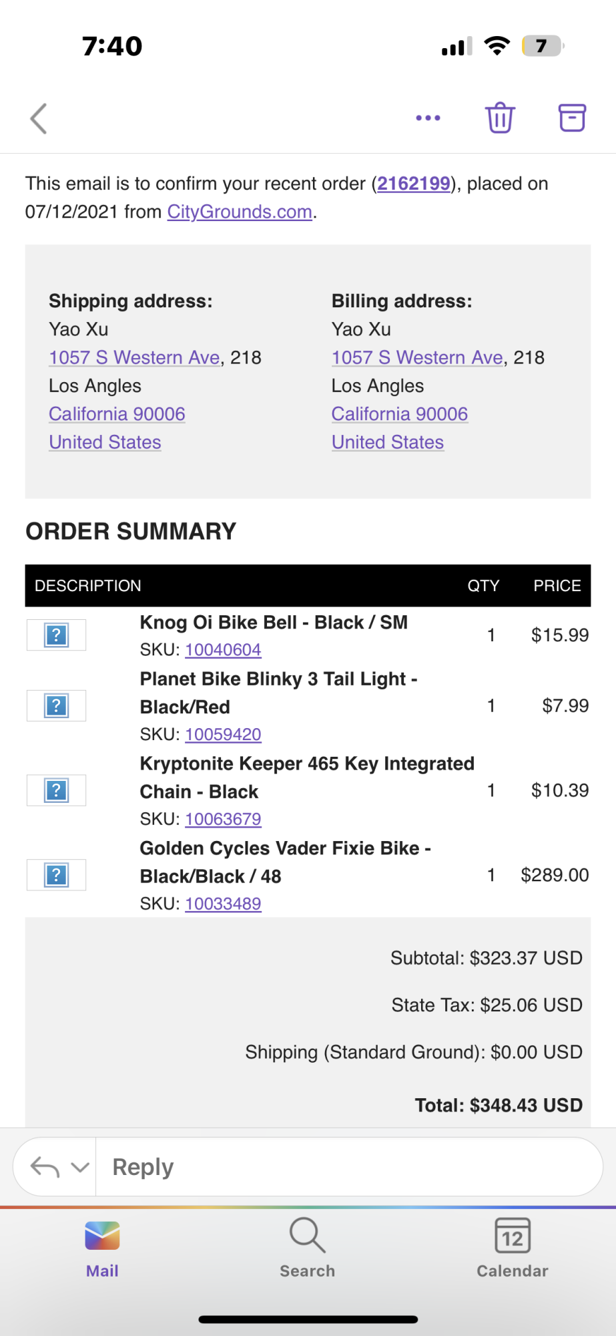The image size is (616, 1336).
Task: Tap the reply arrow icon
Action: click(x=45, y=1167)
